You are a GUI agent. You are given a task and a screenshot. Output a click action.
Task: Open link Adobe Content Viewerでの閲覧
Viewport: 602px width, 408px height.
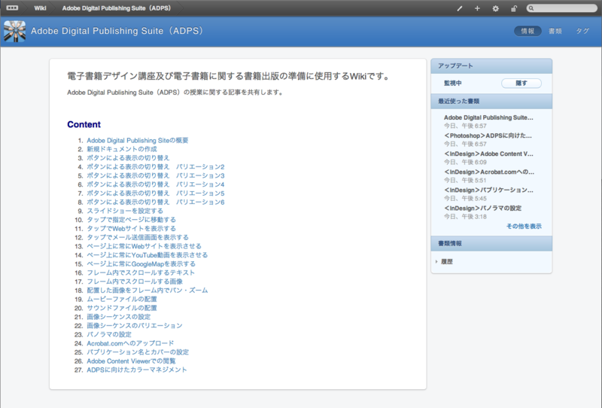pos(131,361)
